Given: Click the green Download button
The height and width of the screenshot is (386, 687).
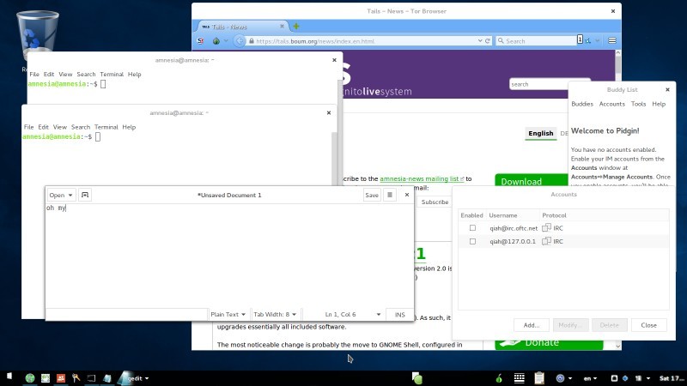Looking at the screenshot, I should click(532, 181).
